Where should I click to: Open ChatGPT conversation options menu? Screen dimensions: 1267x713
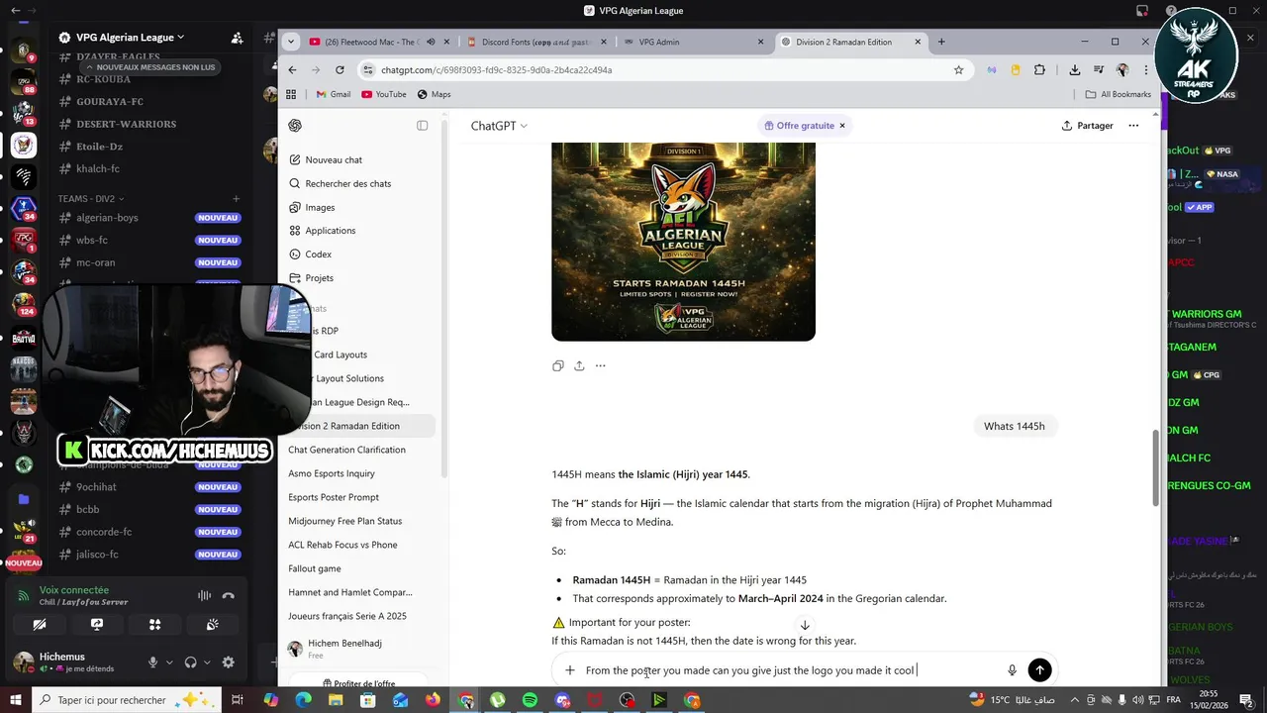1133,126
